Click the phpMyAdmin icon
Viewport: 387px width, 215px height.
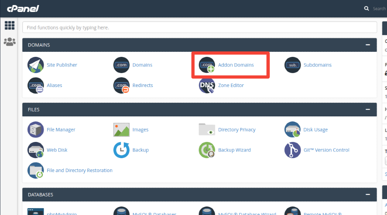coord(36,212)
